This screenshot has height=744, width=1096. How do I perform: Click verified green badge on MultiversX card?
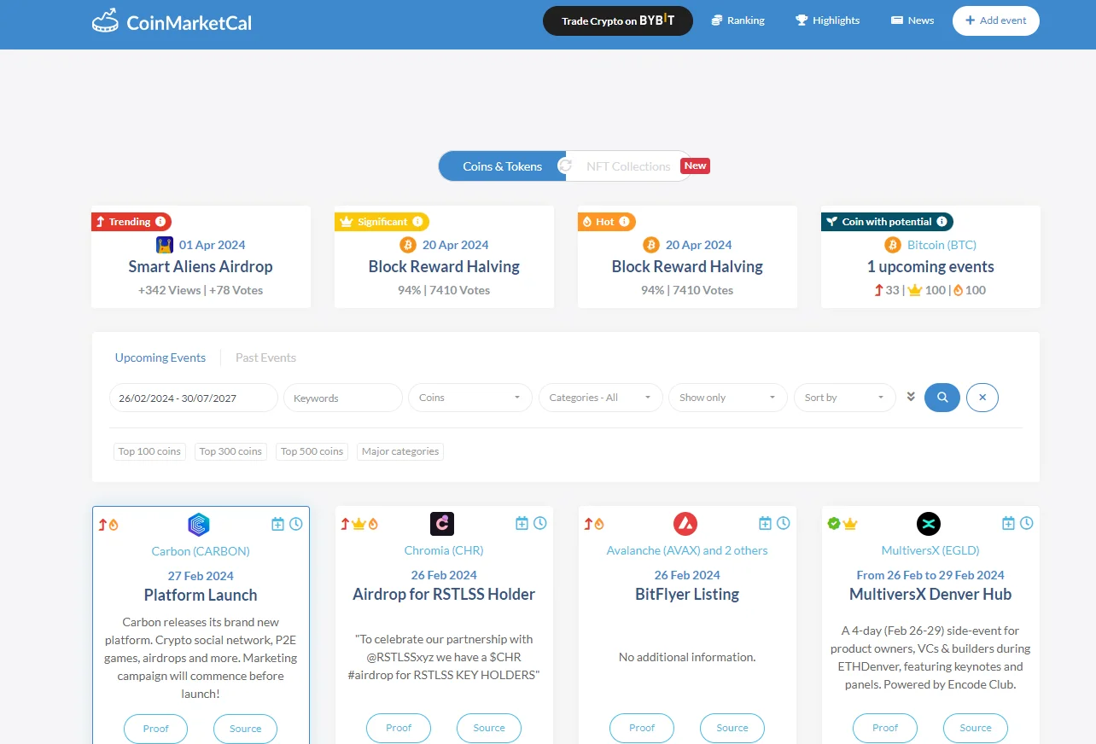click(x=834, y=523)
